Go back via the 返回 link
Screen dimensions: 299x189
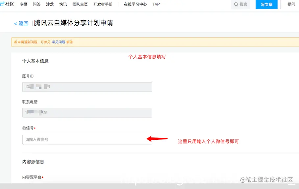point(21,23)
